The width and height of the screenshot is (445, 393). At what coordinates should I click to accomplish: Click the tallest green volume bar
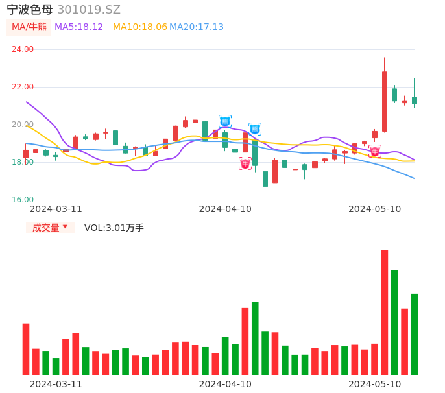(394, 322)
